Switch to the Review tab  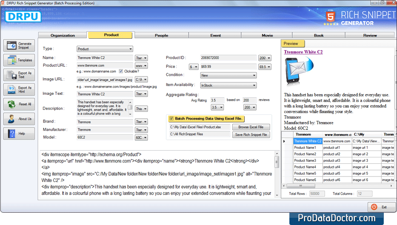tap(370, 35)
